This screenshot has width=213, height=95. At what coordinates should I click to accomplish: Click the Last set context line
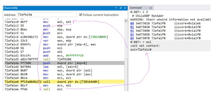click(145, 46)
